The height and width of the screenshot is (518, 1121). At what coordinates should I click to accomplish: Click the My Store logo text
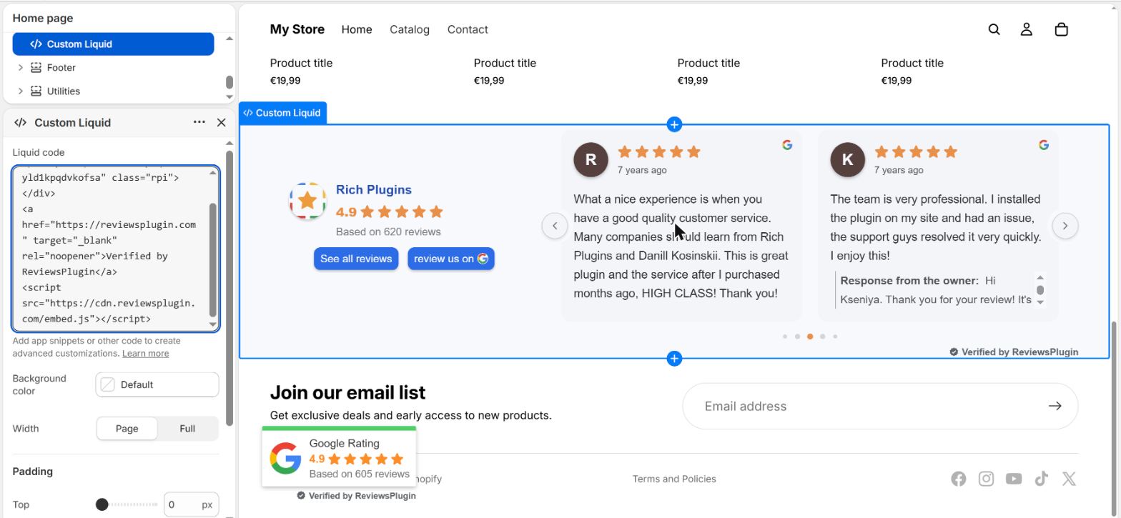pos(297,29)
